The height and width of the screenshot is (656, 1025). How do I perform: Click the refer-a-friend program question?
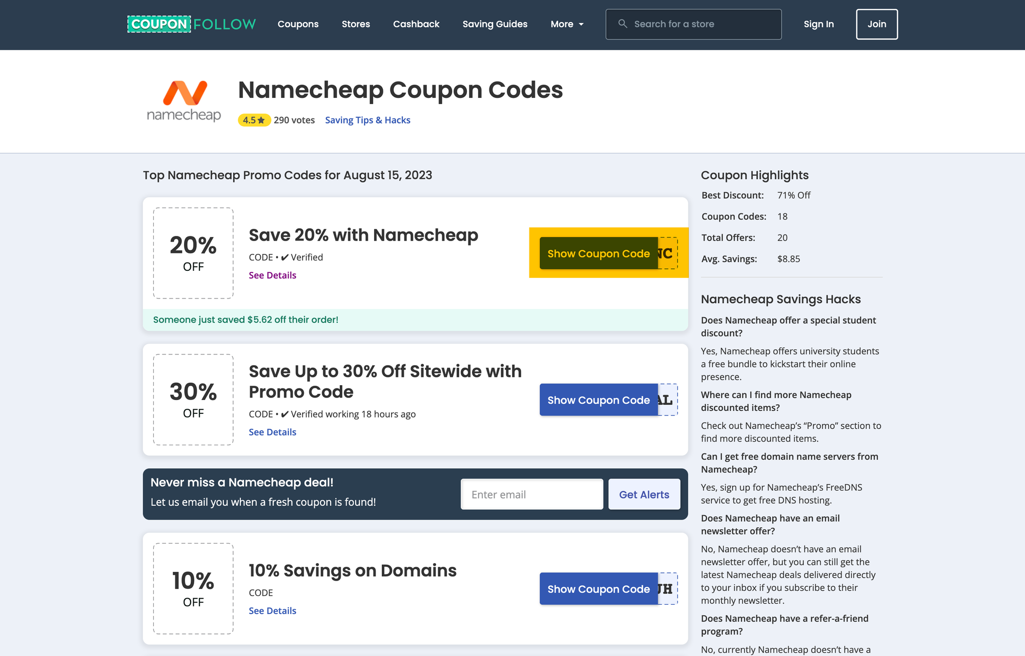coord(785,625)
